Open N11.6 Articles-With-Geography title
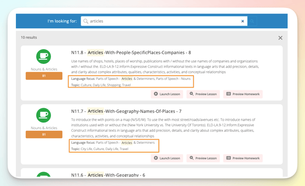Viewport: 305px width, 186px height. point(108,175)
